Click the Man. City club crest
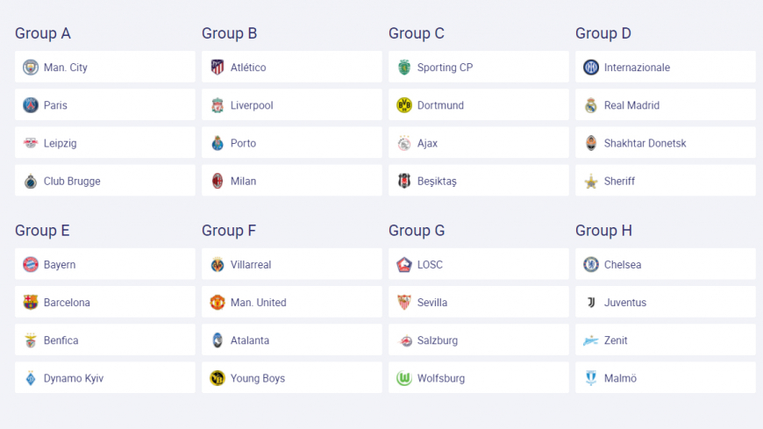The width and height of the screenshot is (763, 429). 31,68
